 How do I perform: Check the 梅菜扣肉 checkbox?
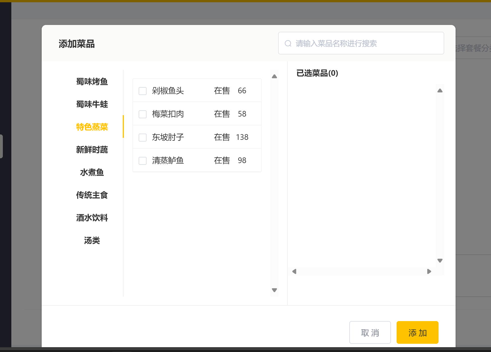coord(143,114)
